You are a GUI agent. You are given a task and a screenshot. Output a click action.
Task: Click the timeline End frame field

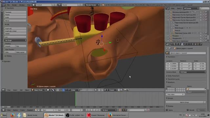pos(63,110)
